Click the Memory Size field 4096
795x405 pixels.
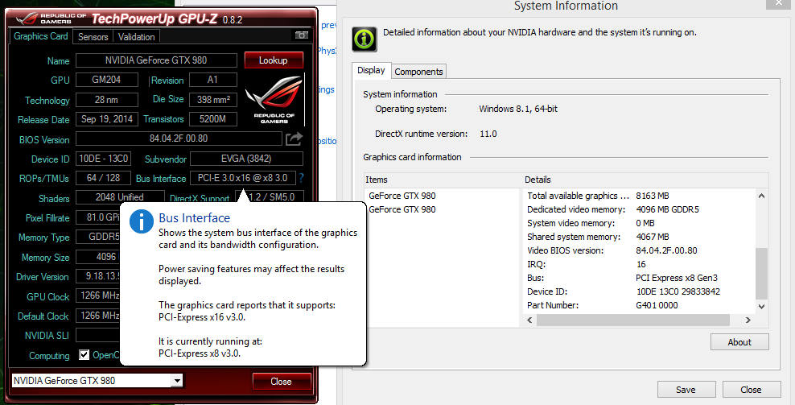[x=98, y=257]
